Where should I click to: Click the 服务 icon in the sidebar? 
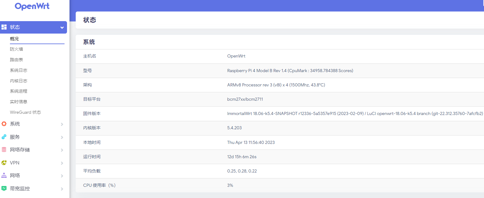pyautogui.click(x=4, y=136)
